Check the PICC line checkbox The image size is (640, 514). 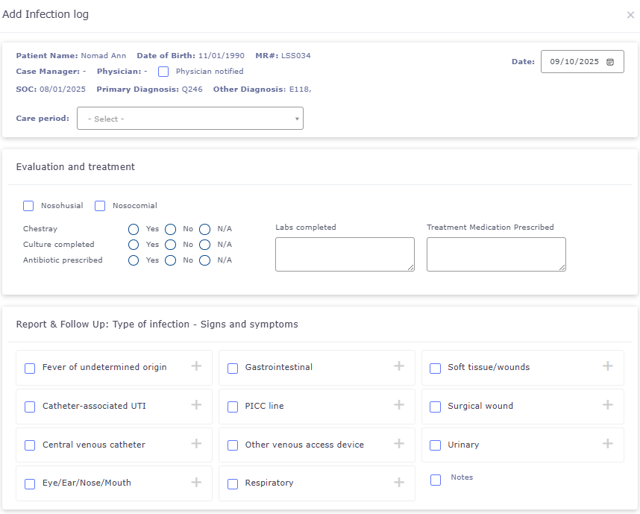233,407
